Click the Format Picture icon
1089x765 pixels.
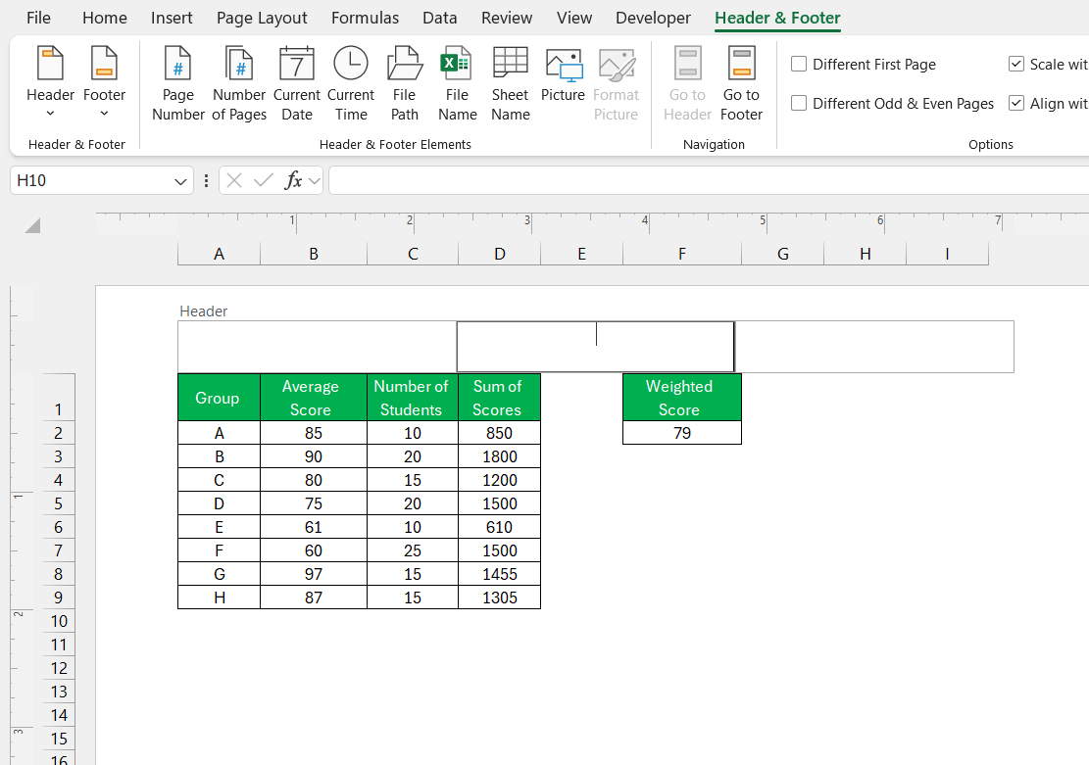(x=616, y=66)
